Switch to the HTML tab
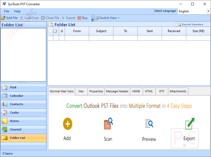 point(149,91)
